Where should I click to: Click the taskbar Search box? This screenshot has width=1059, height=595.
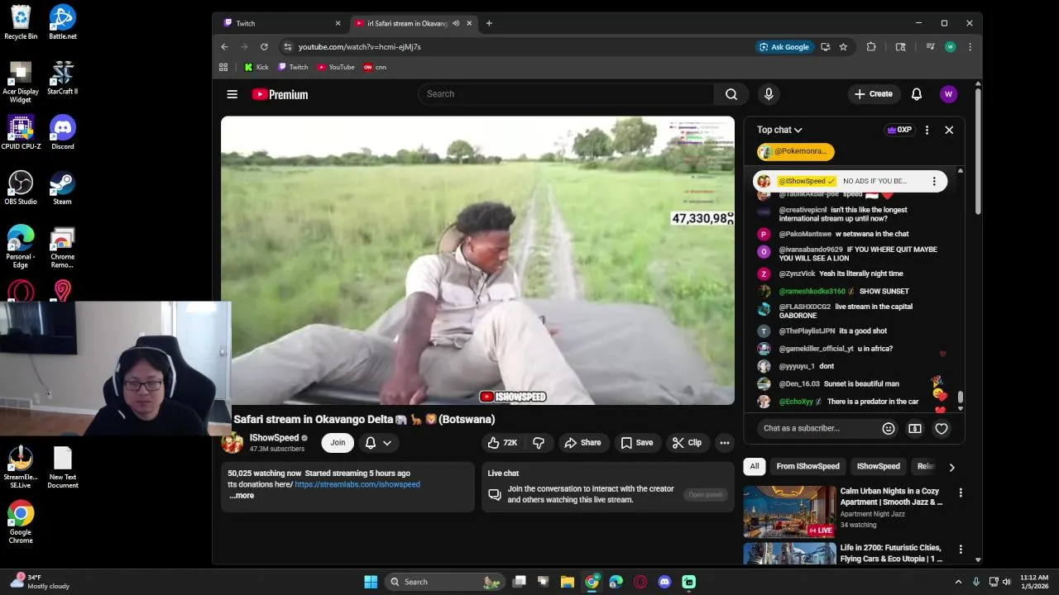447,582
